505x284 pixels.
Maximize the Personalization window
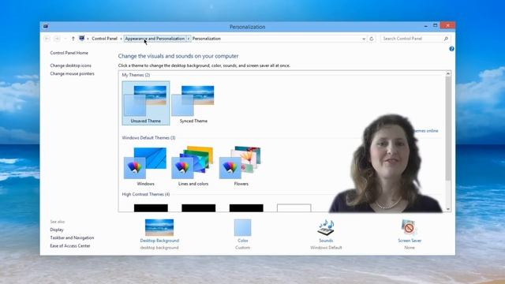[435, 26]
